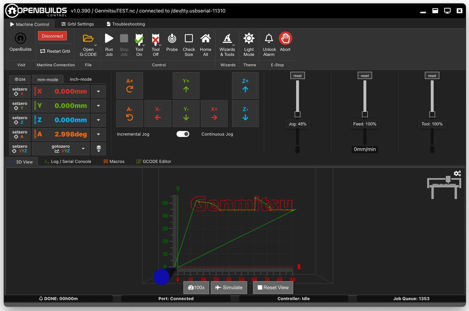The width and height of the screenshot is (469, 311).
Task: Click the Reset View button
Action: pyautogui.click(x=273, y=287)
